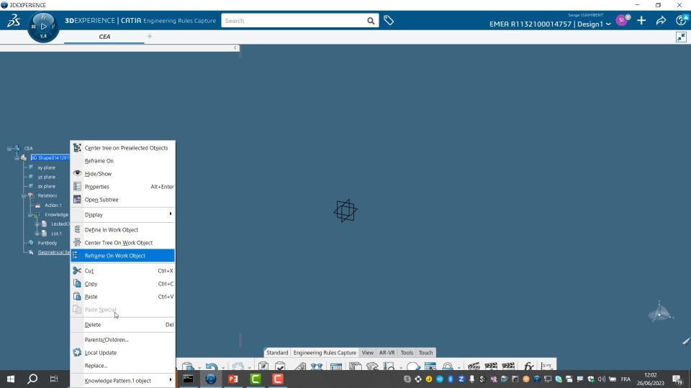The width and height of the screenshot is (691, 388).
Task: Switch to Engineering Rules Capture tab
Action: click(325, 352)
